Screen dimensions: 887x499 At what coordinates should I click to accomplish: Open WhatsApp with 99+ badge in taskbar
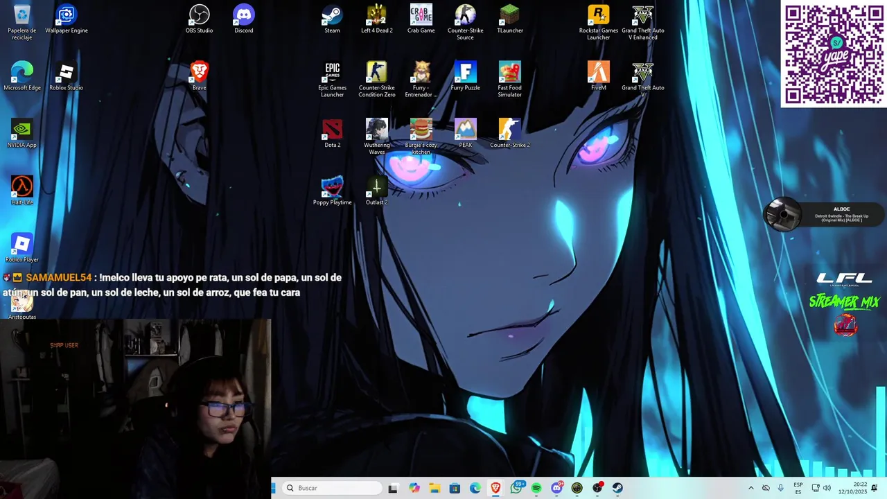[x=517, y=487]
